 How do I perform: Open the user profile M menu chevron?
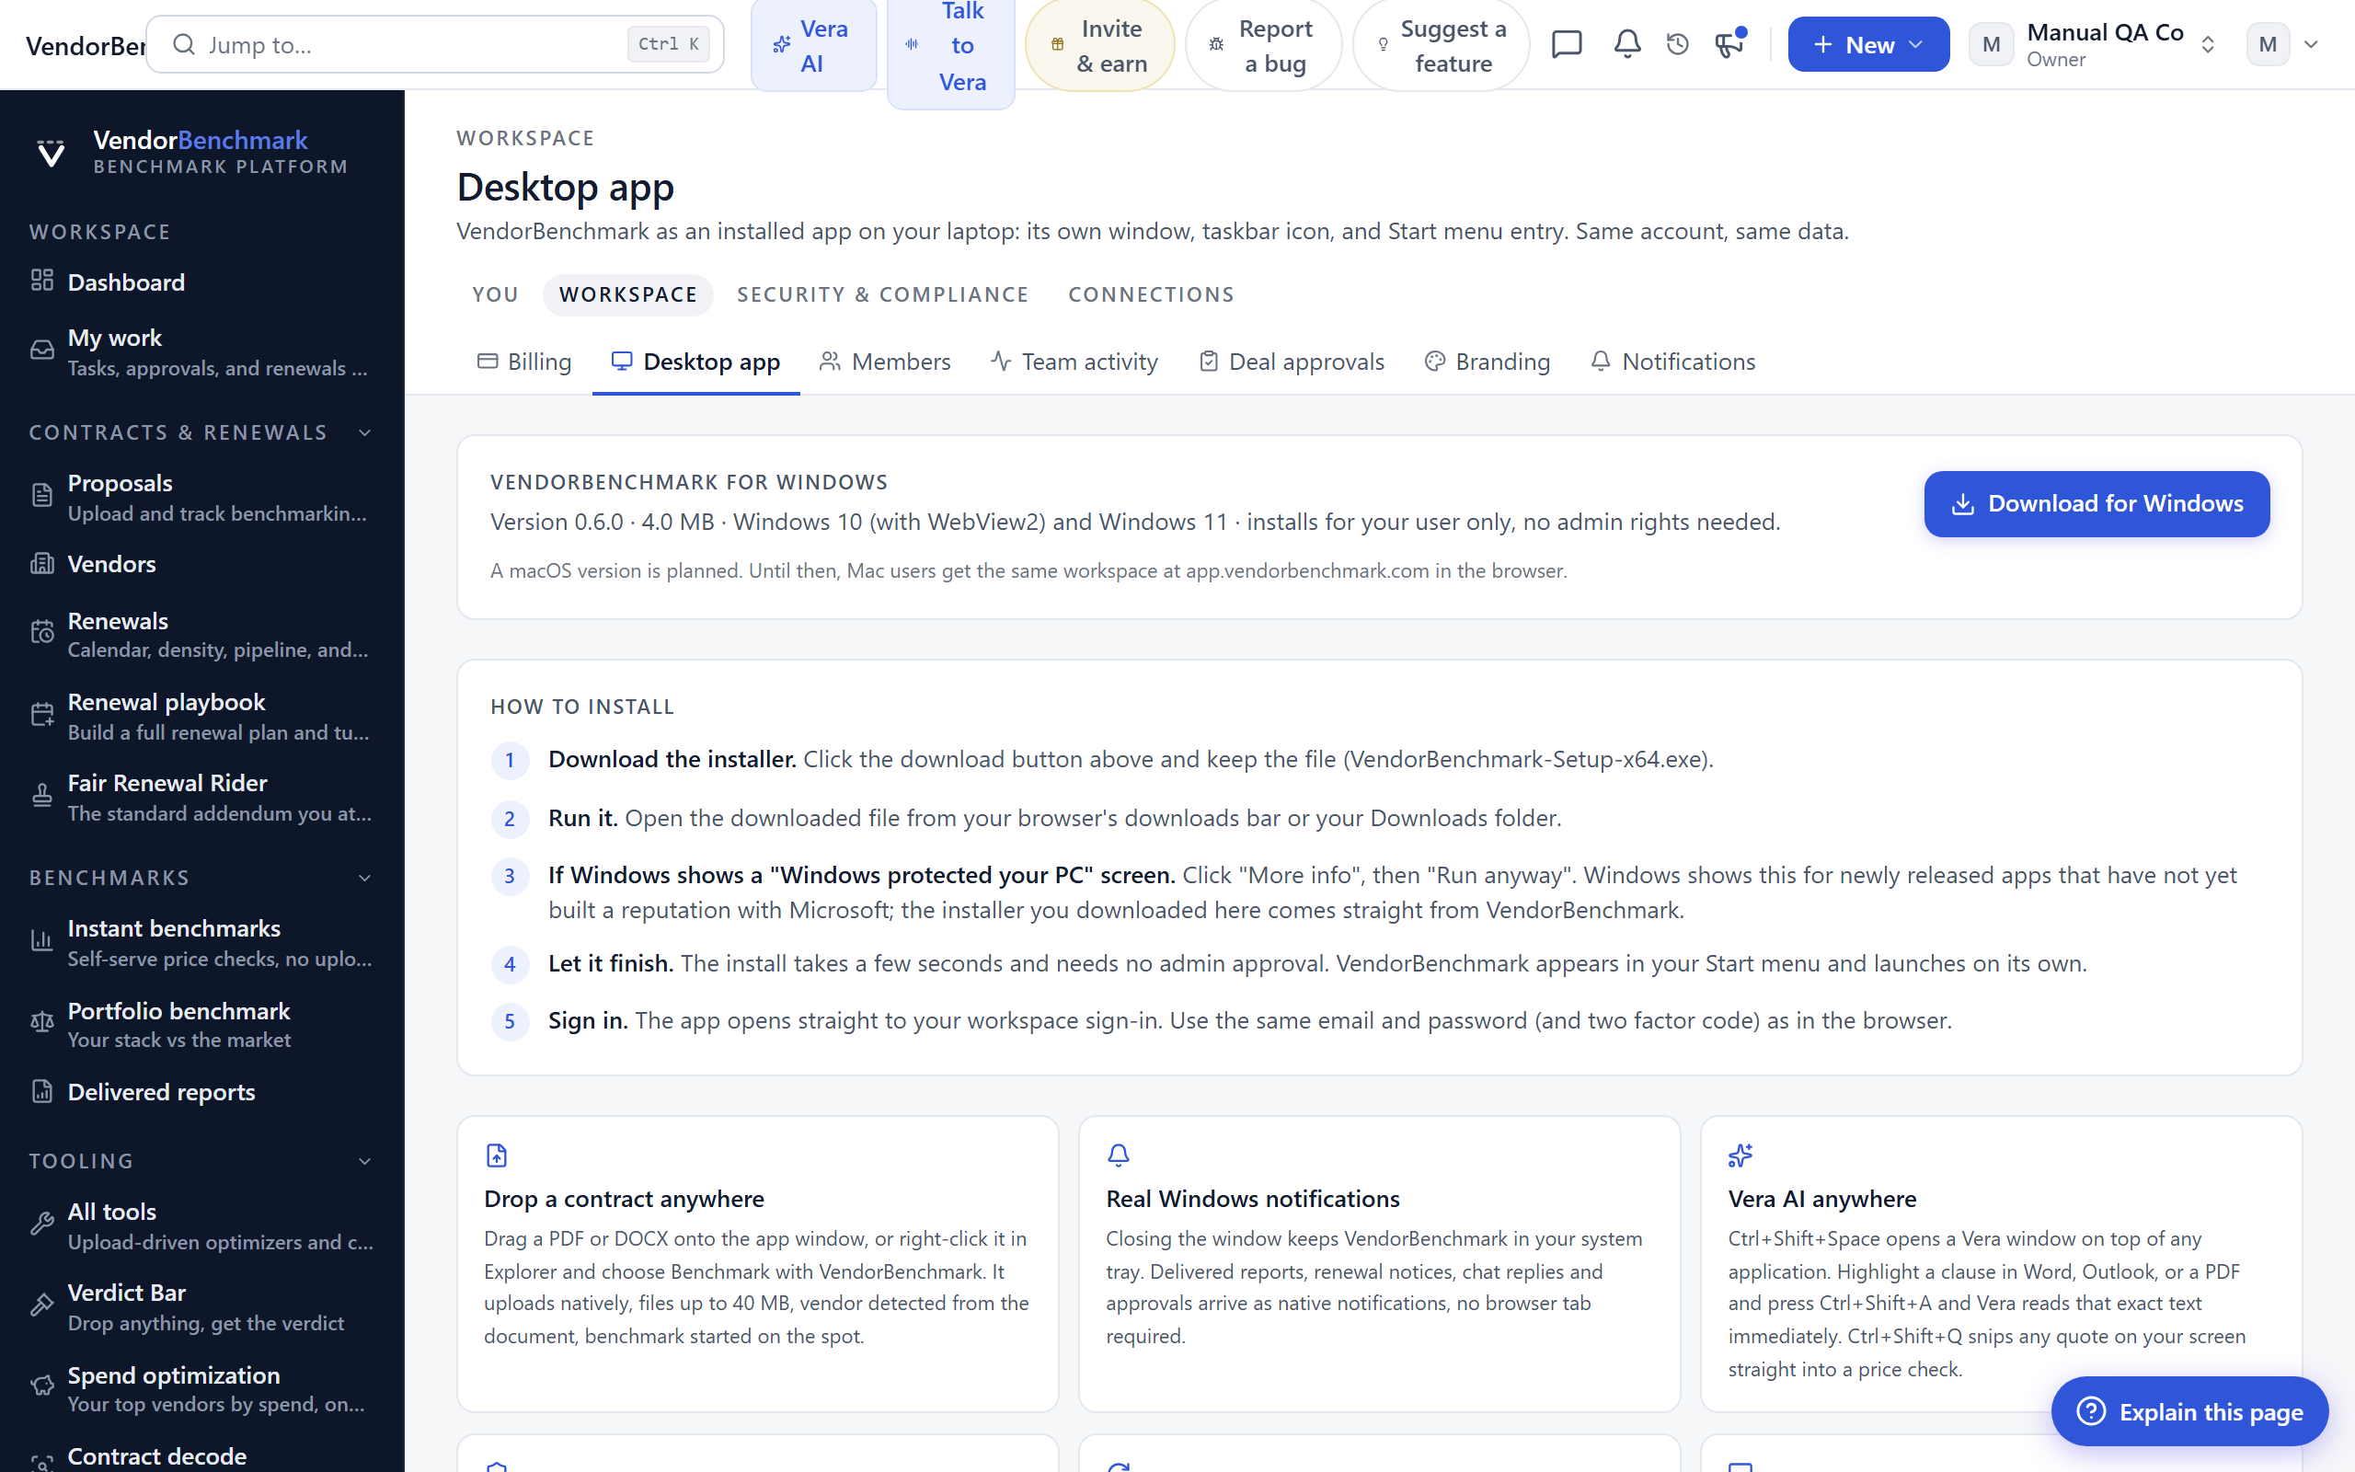pyautogui.click(x=2311, y=45)
